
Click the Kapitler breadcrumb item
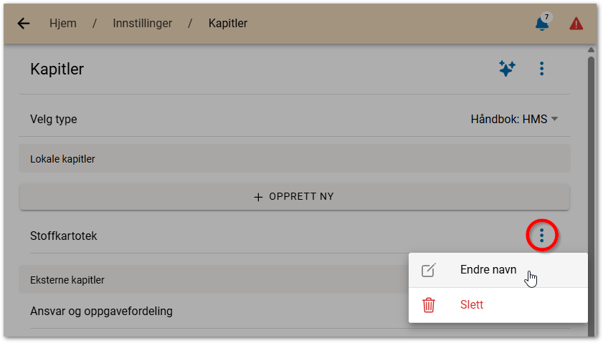[228, 24]
